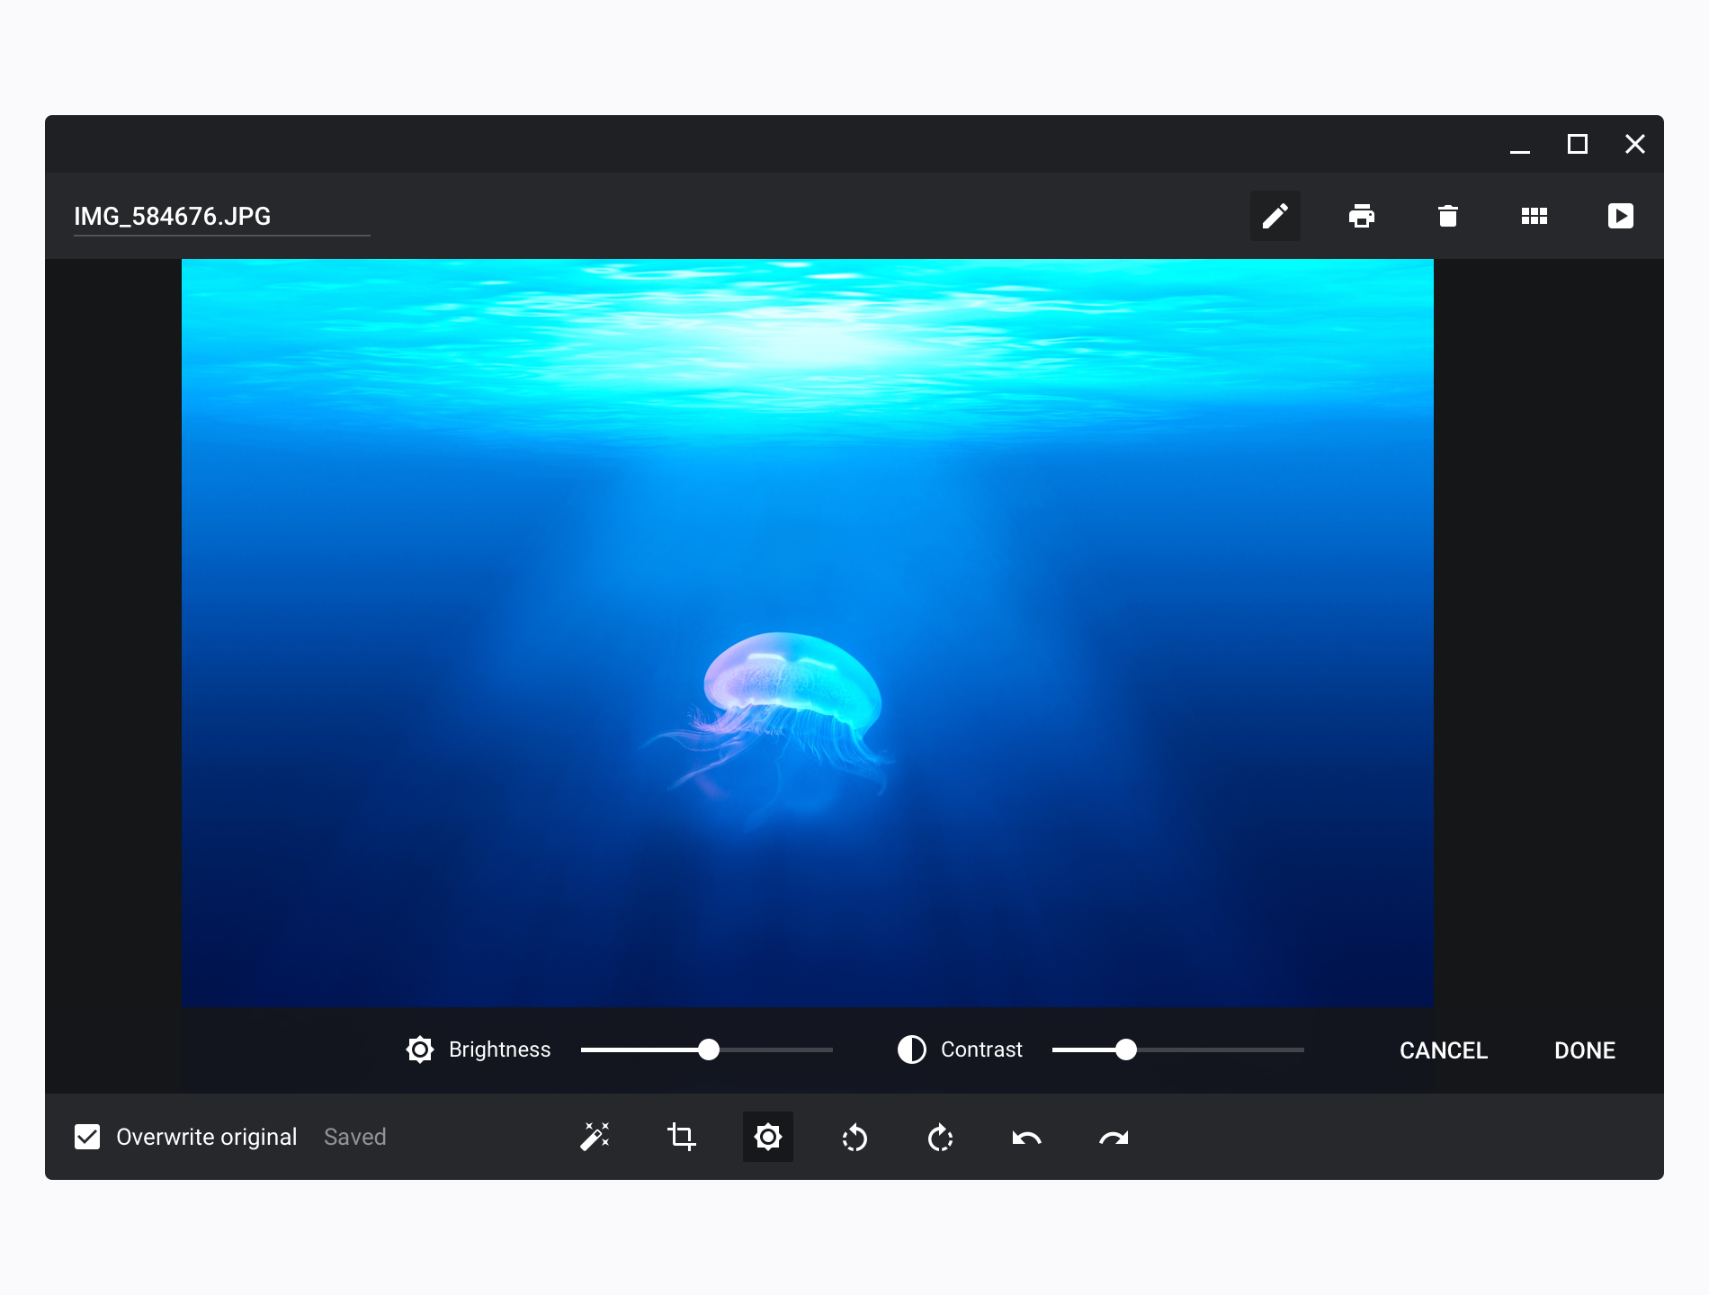Rotate the image counterclockwise
Viewport: 1709px width, 1295px height.
pyautogui.click(x=854, y=1137)
